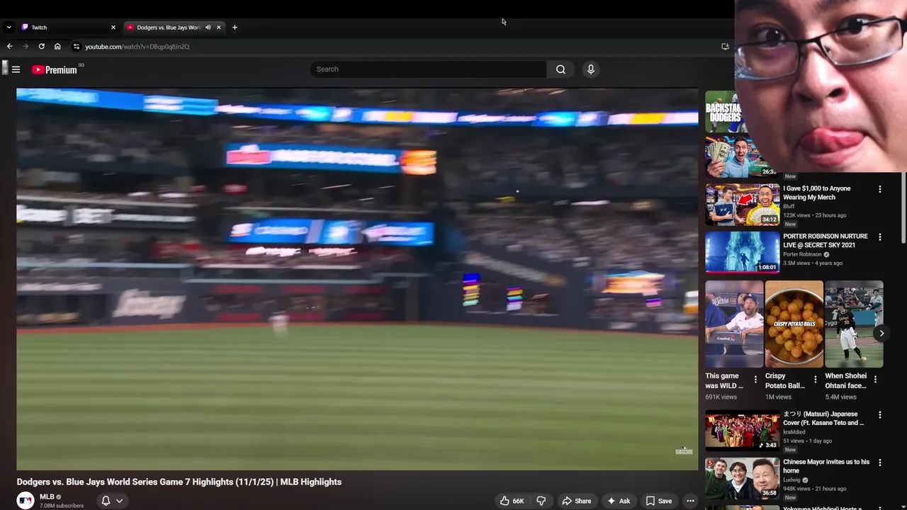Save the video to a playlist
Screen dimensions: 907x510
tap(658, 501)
